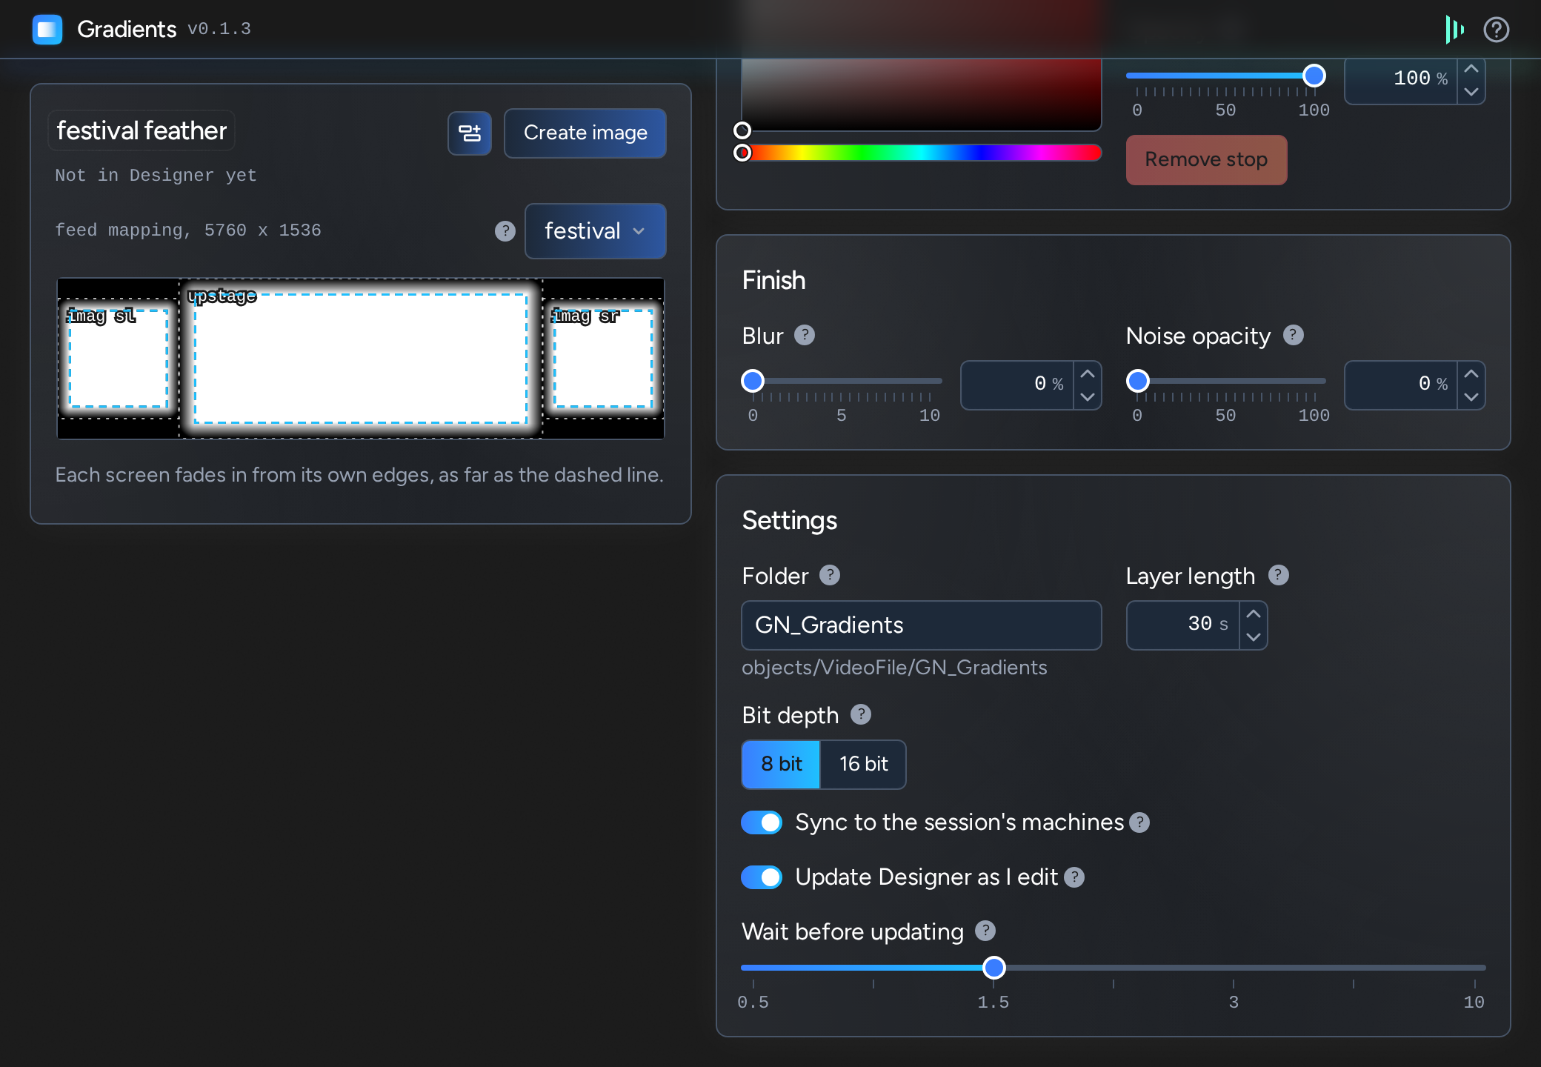Decrease Layer length with down arrow

[x=1254, y=637]
